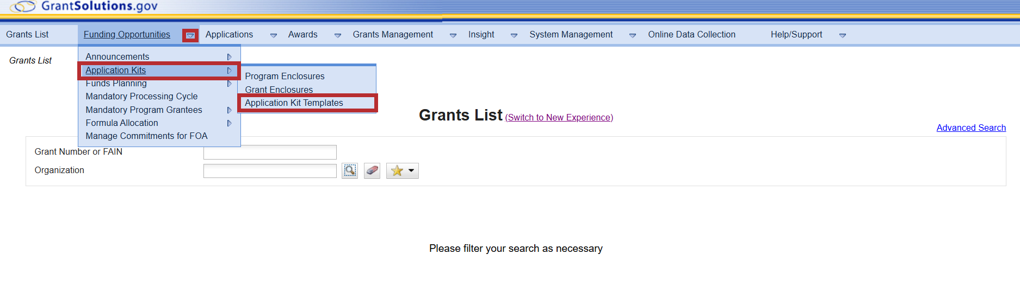The image size is (1020, 292).
Task: Open the Help/Support dropdown arrow
Action: coord(843,35)
